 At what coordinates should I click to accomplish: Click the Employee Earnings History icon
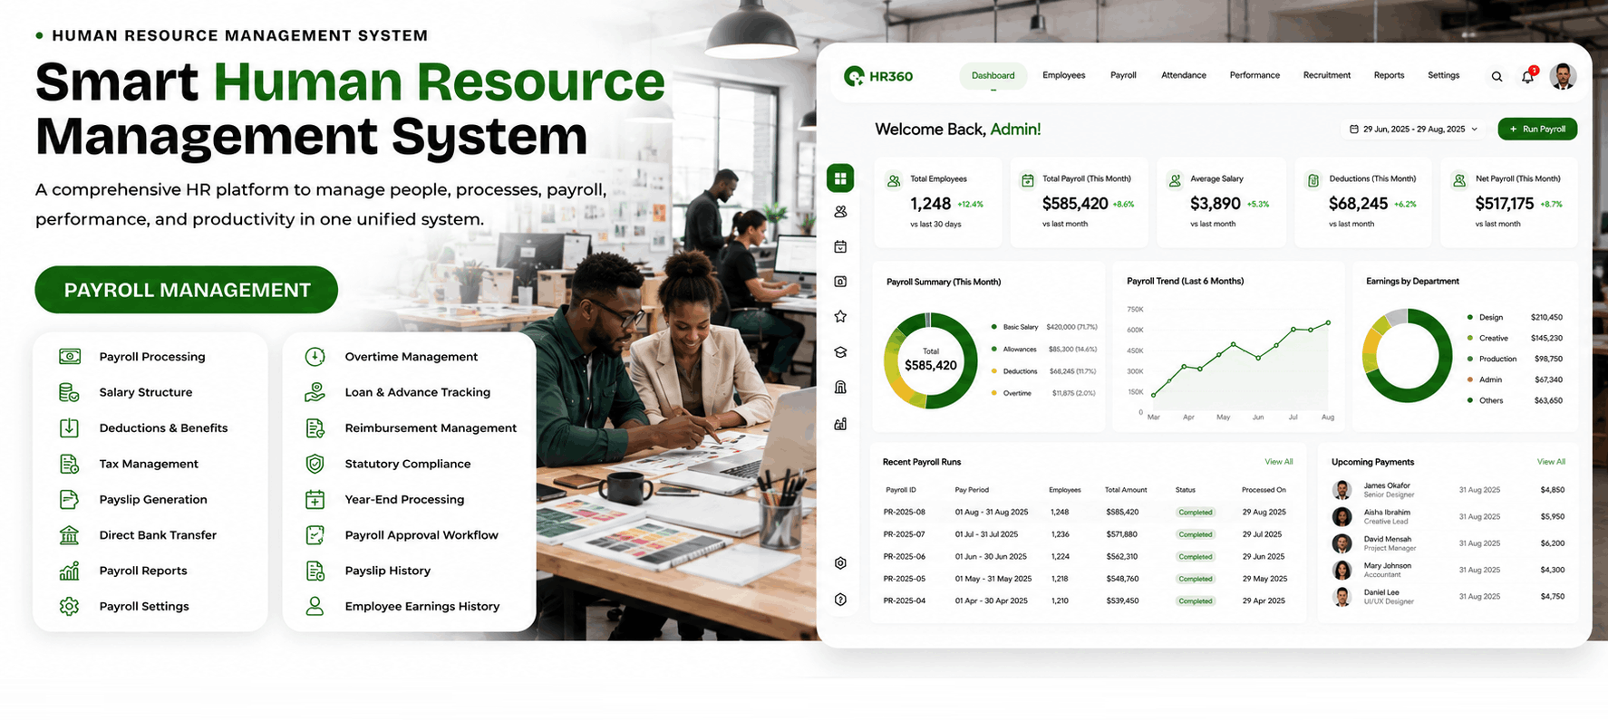[x=315, y=607]
